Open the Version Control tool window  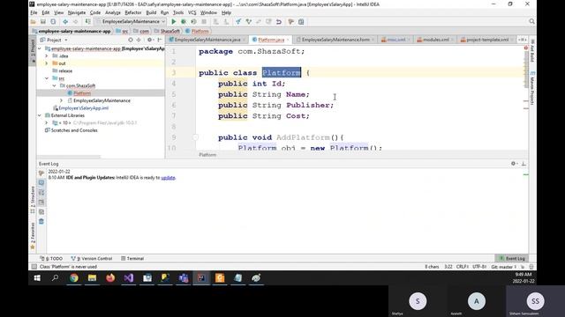pos(92,258)
